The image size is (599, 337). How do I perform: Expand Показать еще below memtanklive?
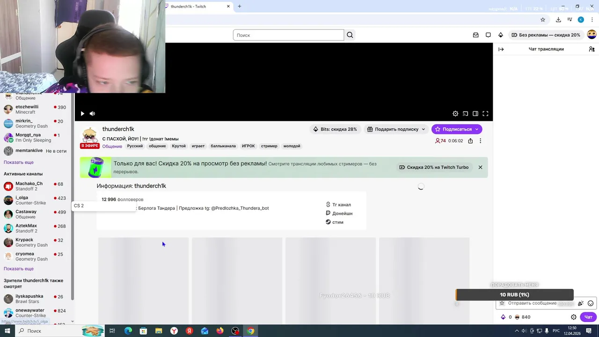click(x=19, y=162)
